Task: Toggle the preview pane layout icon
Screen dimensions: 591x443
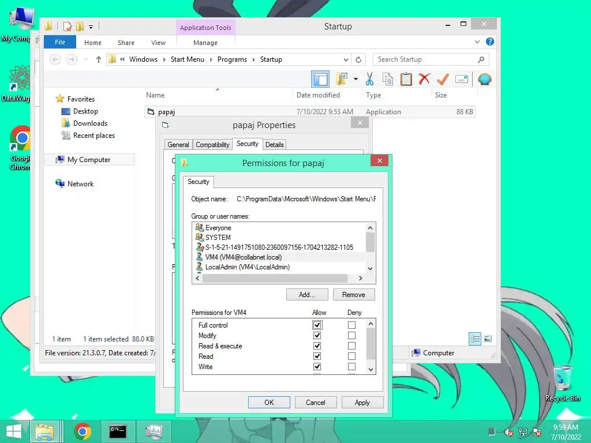Action: 320,79
